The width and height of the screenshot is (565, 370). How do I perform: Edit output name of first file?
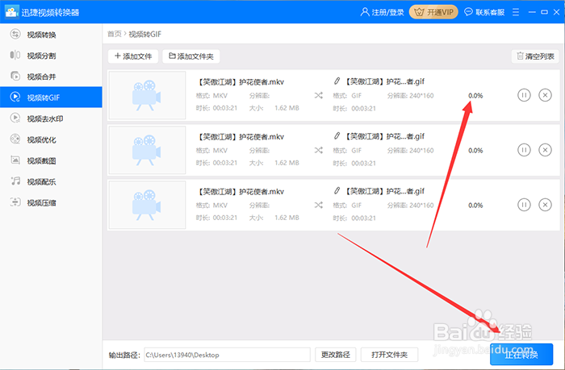(337, 81)
